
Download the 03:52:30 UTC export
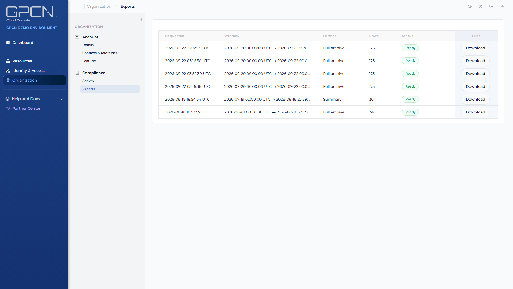475,74
